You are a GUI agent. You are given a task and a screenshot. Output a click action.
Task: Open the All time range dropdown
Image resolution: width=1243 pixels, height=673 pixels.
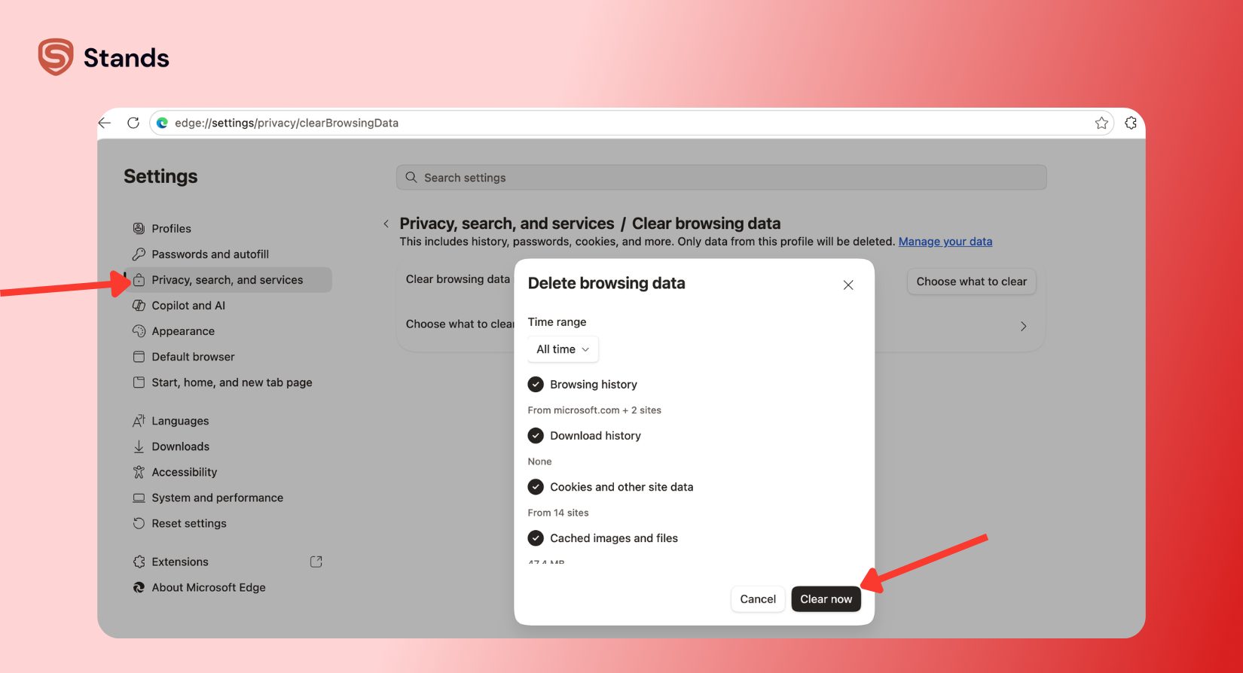[x=563, y=349]
